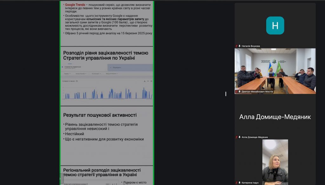Click muted mic icon for Дмитро Михайлович Мостів
Viewport: 325px width, 185px height.
tap(236, 92)
